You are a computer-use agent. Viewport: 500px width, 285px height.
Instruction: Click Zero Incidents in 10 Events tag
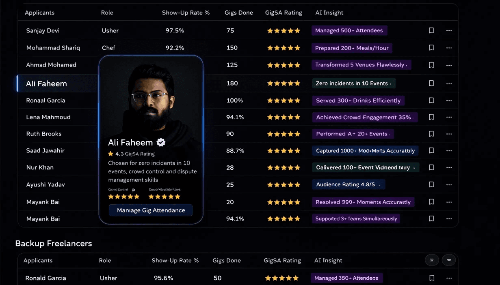tap(353, 84)
